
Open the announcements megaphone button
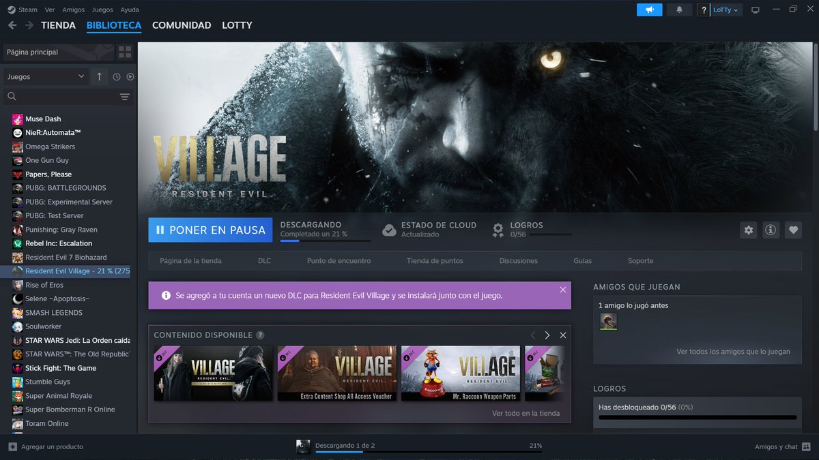pos(649,10)
